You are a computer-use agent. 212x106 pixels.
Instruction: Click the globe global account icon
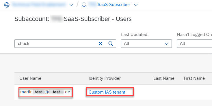point(7,5)
